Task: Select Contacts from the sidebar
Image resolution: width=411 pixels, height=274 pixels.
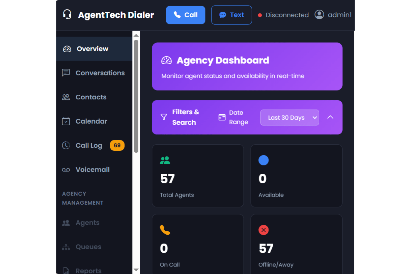Action: [94, 97]
